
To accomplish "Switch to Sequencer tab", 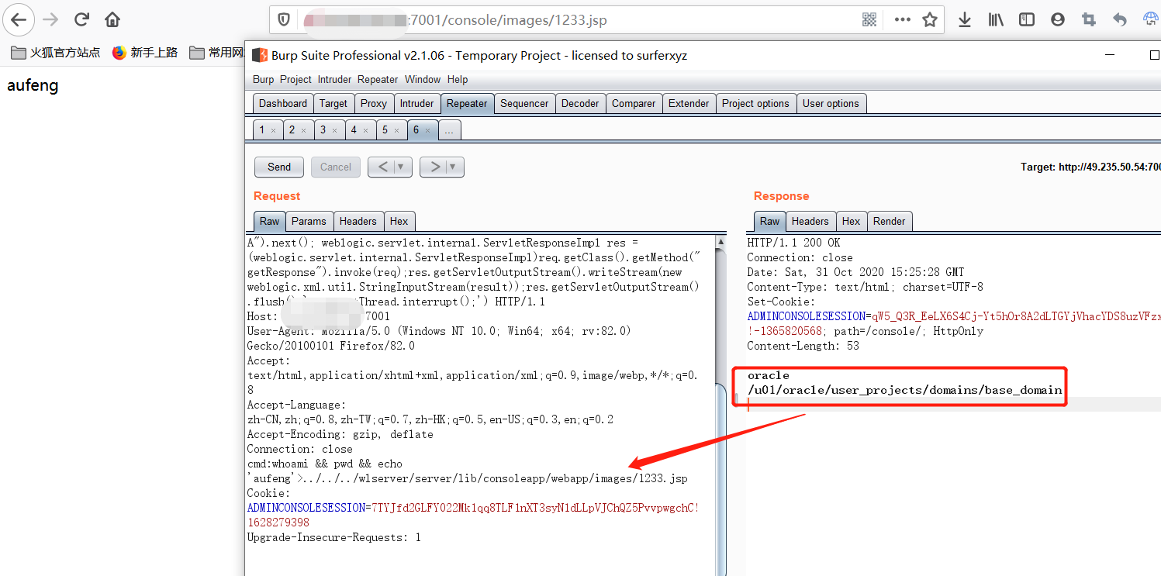I will 524,103.
